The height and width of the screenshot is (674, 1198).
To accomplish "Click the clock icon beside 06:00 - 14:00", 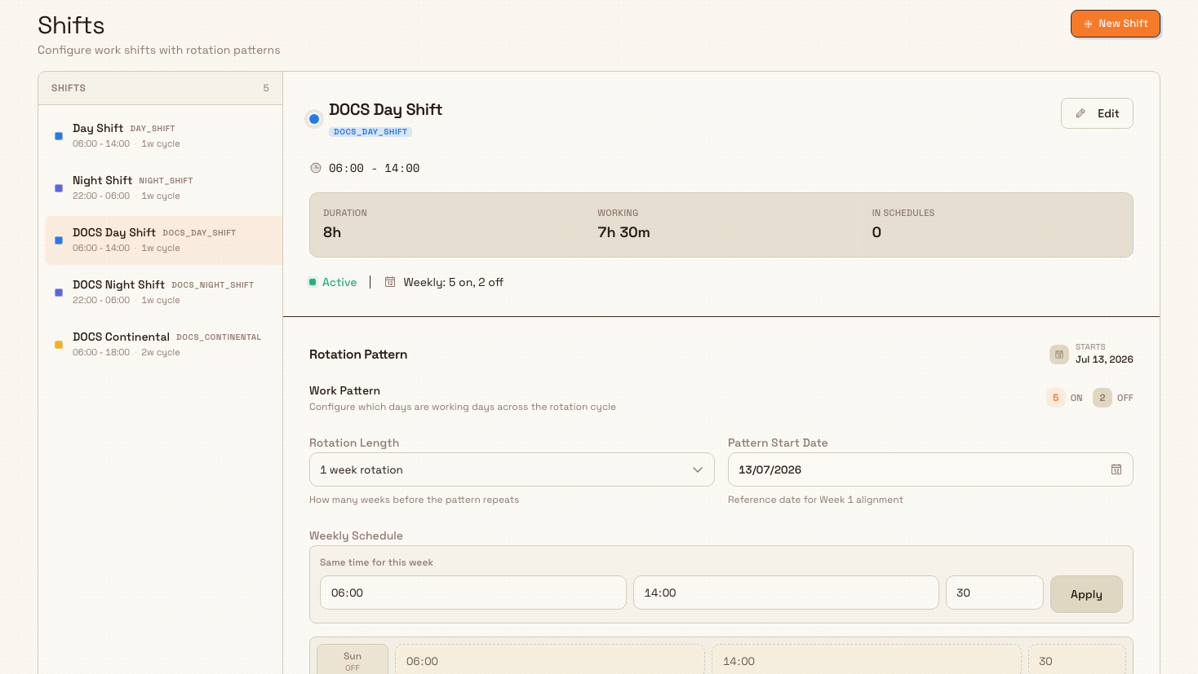I will tap(316, 168).
